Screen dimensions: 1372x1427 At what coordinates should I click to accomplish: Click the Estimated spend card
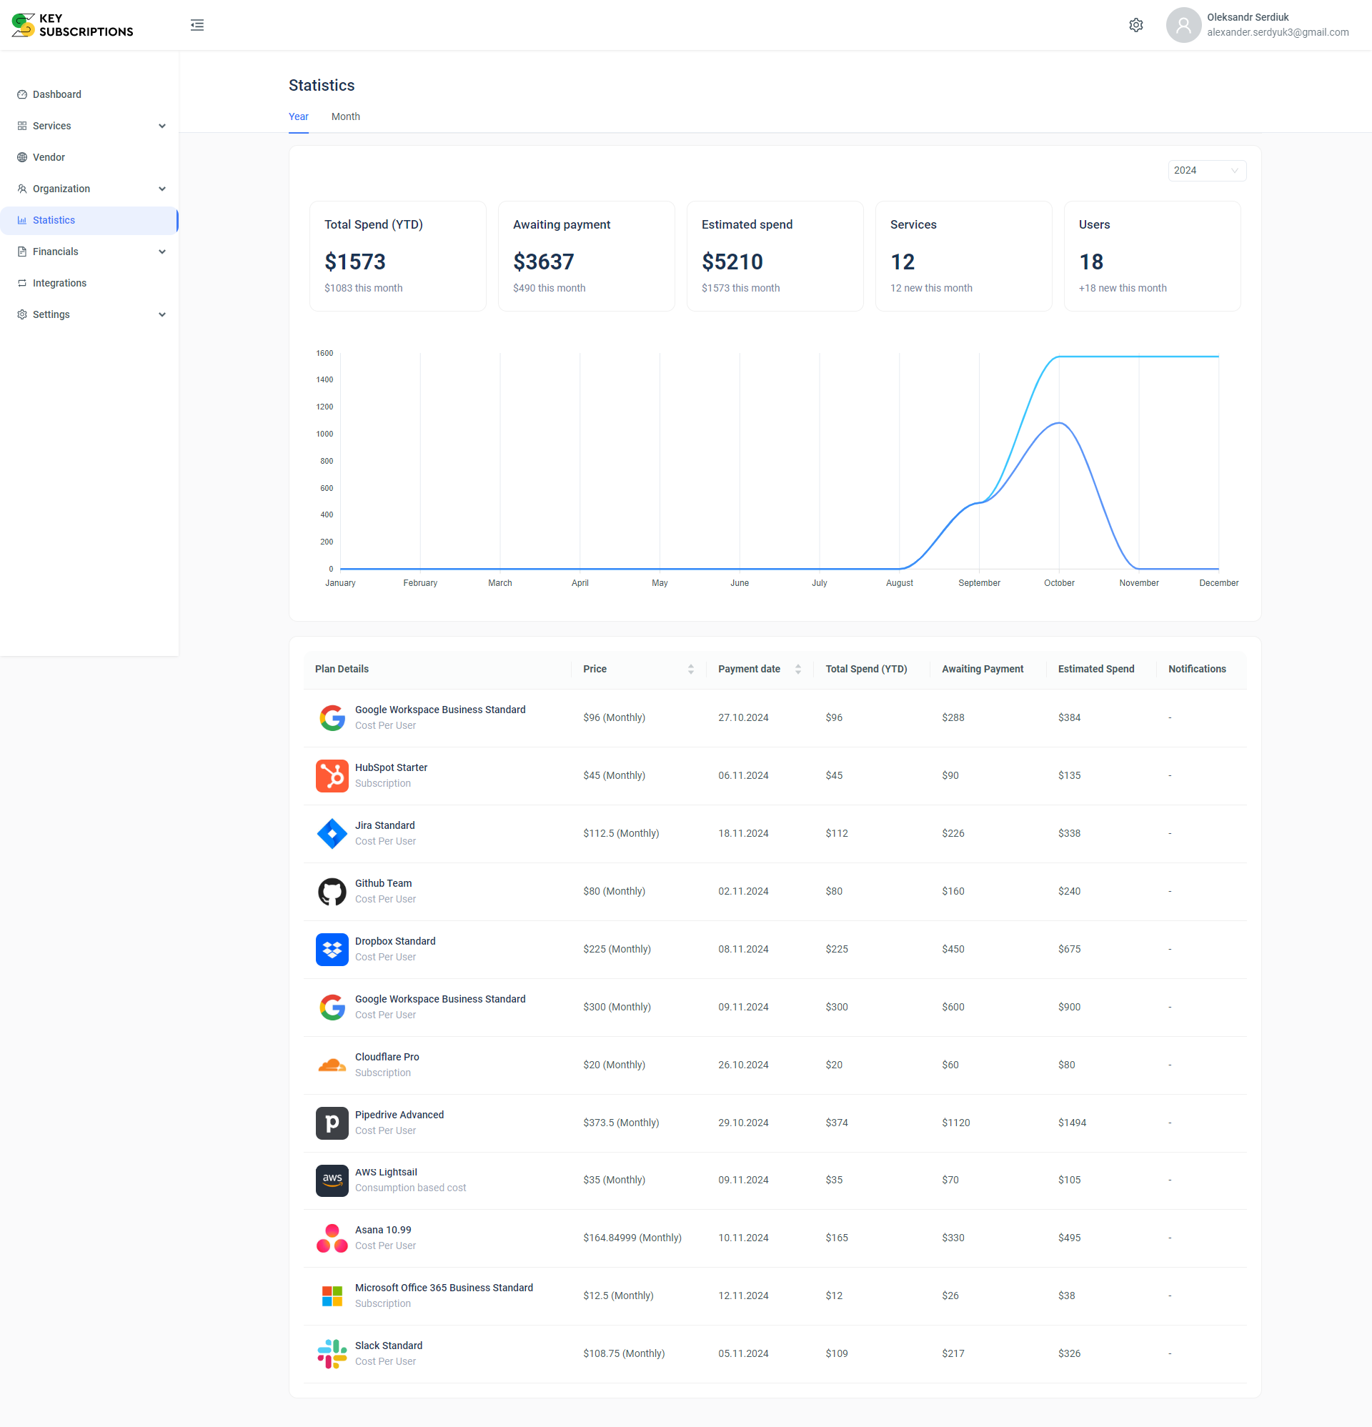(x=775, y=257)
